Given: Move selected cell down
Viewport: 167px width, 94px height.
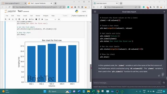Looking at the screenshot, I should click(26, 19).
